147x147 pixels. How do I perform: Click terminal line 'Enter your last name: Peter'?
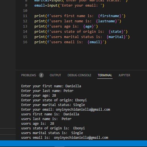(47, 91)
